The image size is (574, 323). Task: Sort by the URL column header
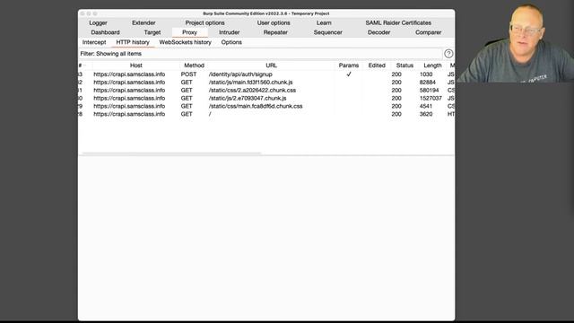tap(271, 65)
